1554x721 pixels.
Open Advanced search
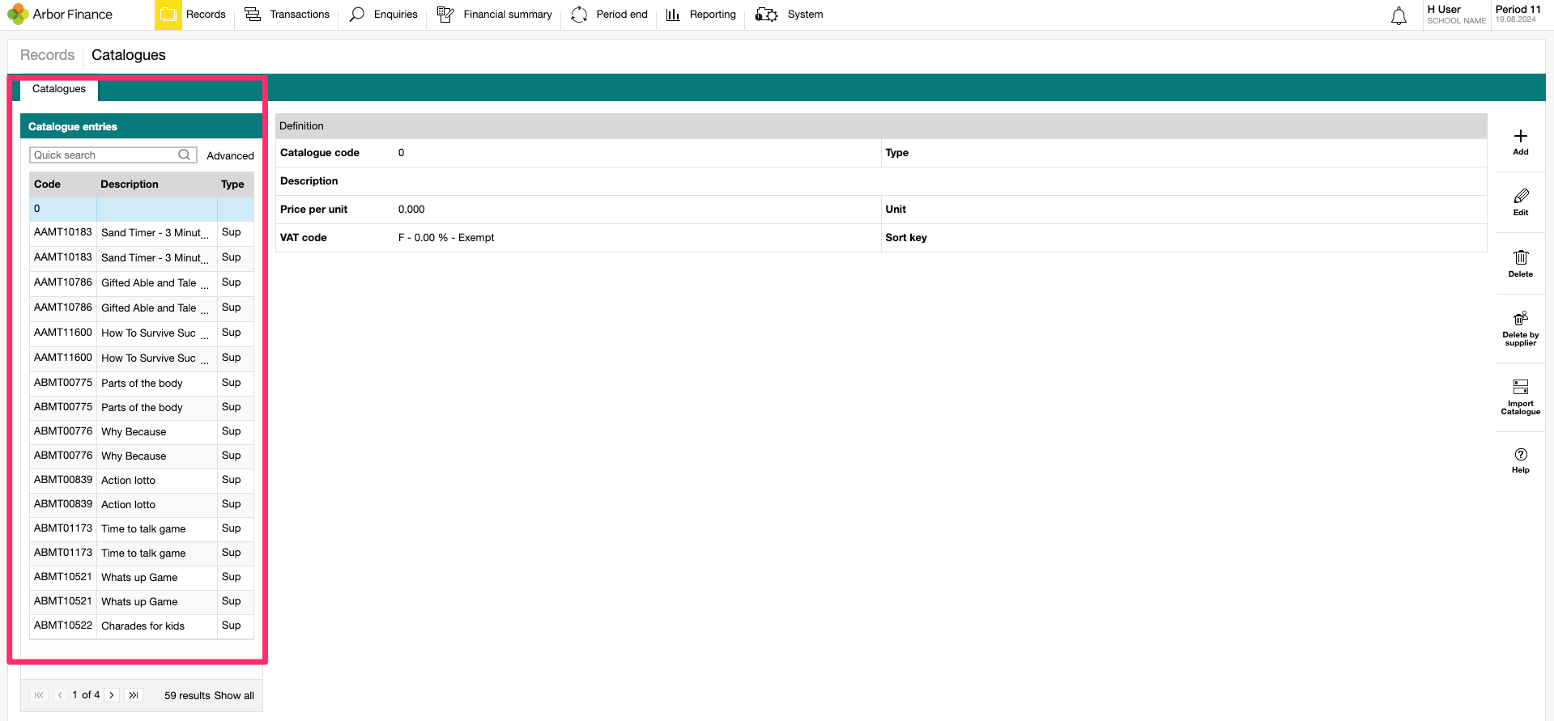(230, 155)
